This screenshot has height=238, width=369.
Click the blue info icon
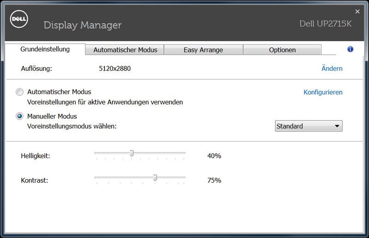pyautogui.click(x=350, y=49)
